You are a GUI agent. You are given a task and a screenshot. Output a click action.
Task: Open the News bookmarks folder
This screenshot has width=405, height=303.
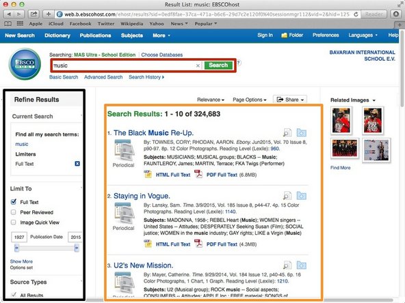point(179,24)
